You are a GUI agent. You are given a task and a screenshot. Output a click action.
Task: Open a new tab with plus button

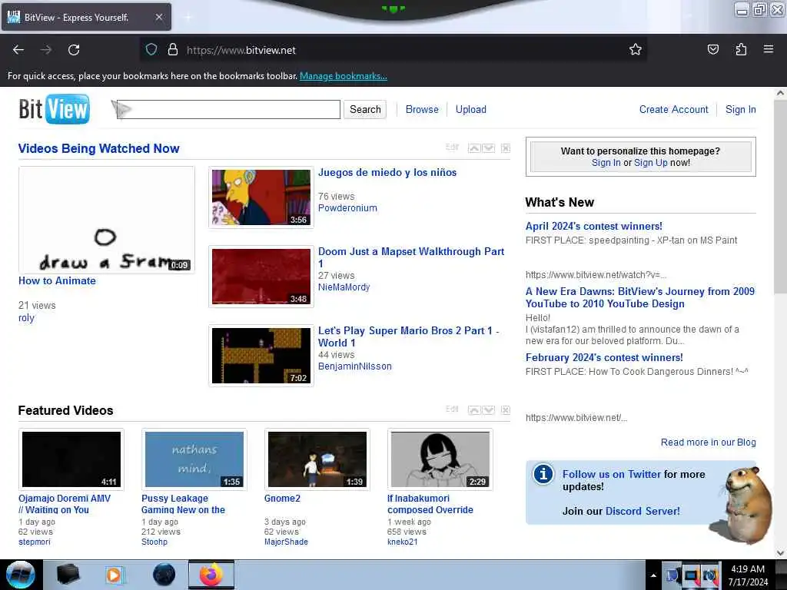point(188,17)
